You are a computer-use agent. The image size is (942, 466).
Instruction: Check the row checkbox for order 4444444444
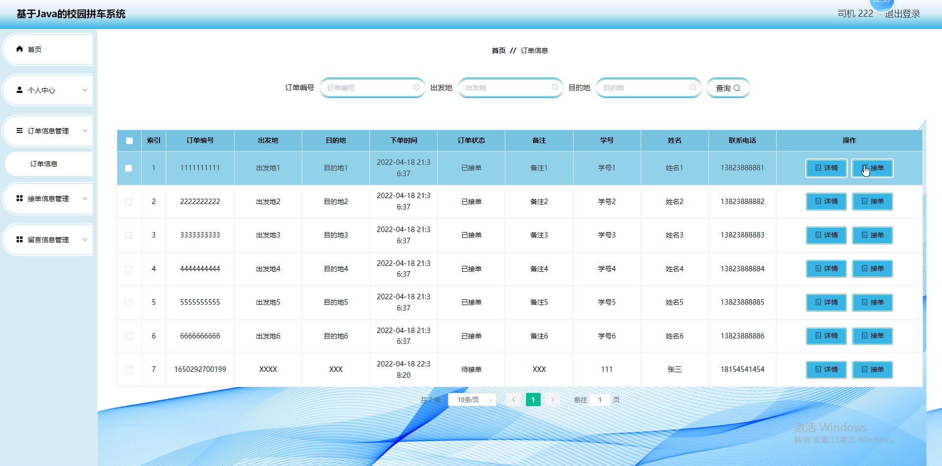(x=129, y=269)
